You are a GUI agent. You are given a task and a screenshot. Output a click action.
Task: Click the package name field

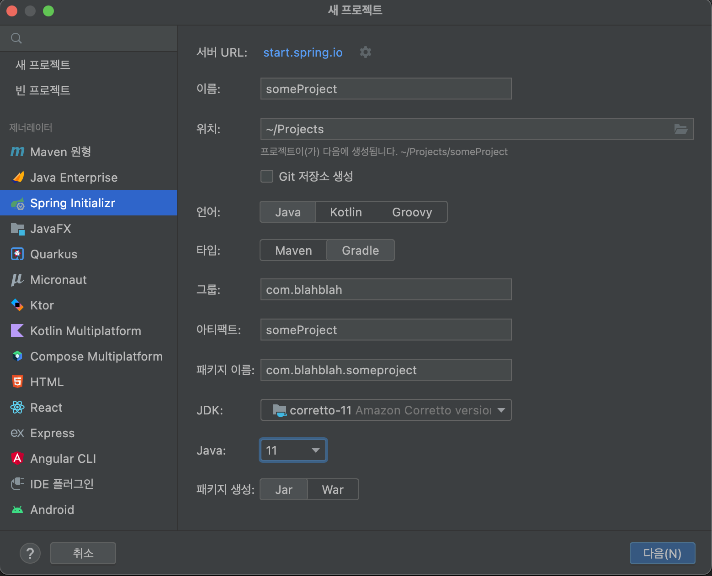click(x=386, y=370)
